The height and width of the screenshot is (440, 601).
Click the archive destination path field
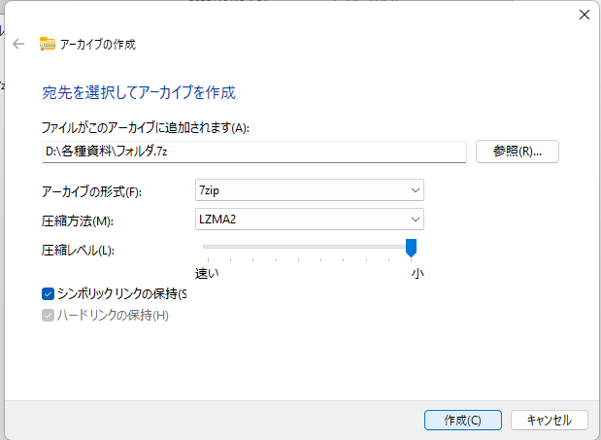point(254,151)
